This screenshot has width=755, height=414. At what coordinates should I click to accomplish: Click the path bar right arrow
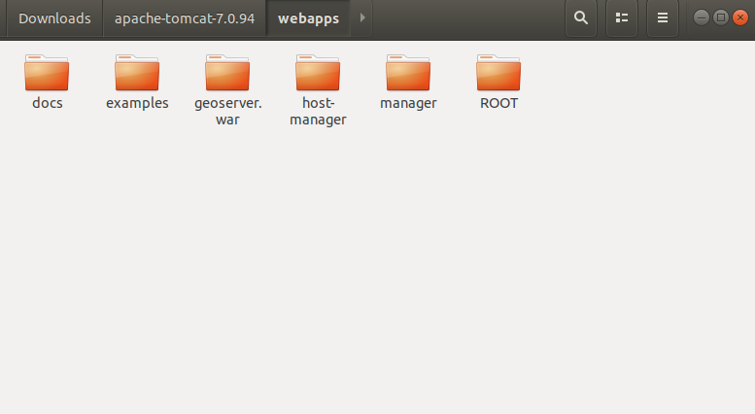pos(362,17)
